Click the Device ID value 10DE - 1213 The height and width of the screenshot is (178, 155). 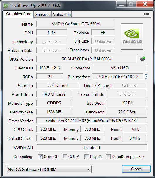(x=50, y=68)
